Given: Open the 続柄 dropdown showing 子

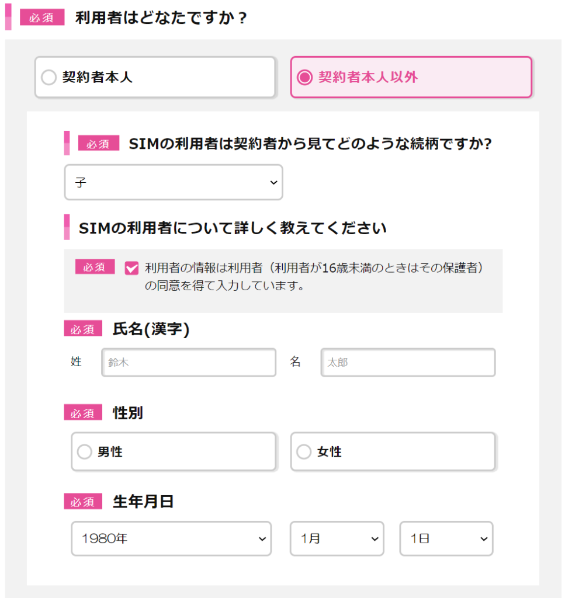Looking at the screenshot, I should click(x=173, y=182).
